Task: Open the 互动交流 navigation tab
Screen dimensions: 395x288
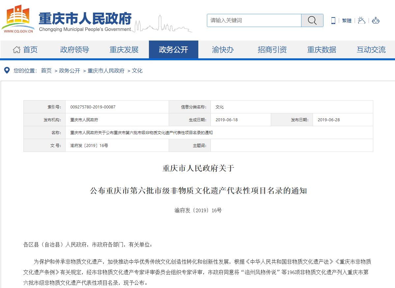Action: pos(371,50)
